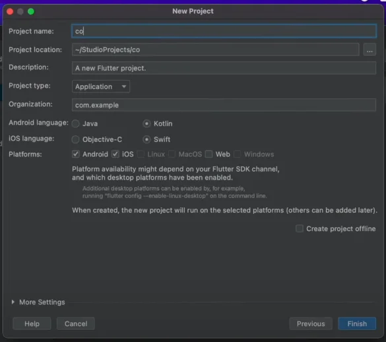The width and height of the screenshot is (386, 342).
Task: Choose Swift for the iOS language
Action: 146,139
